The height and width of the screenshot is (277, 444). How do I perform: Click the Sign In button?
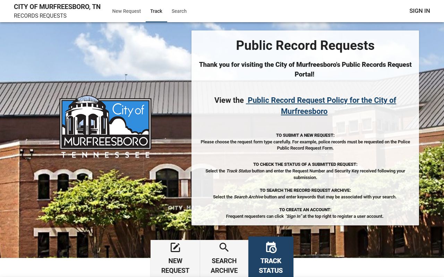pyautogui.click(x=419, y=11)
